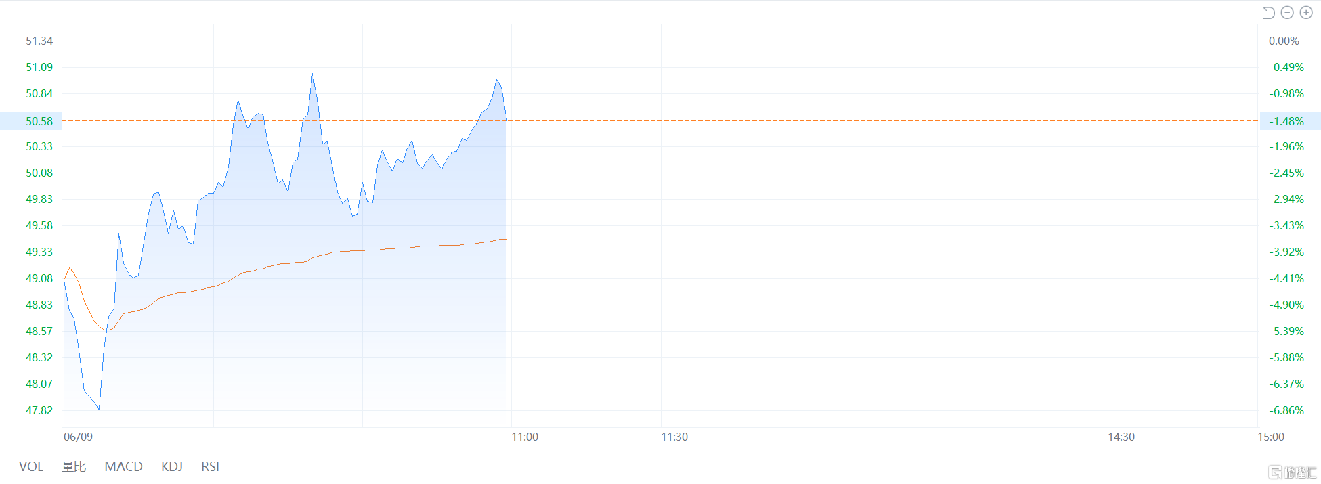Click the 14:30 time axis label
Screen dimensions: 1321x484
pos(1121,437)
